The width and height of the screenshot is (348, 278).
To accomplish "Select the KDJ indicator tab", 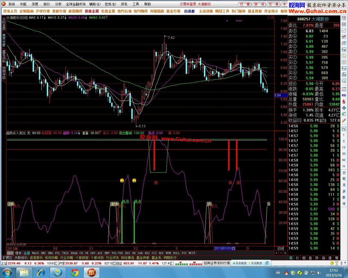I will click(147, 253).
